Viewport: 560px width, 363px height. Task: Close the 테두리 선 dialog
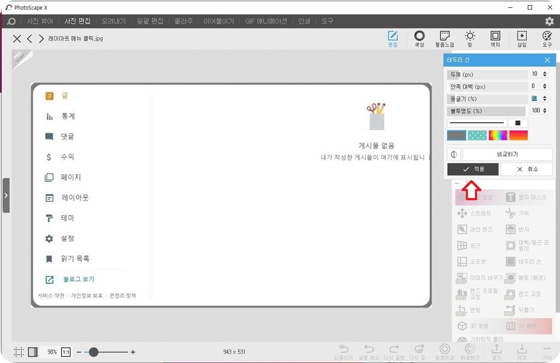(547, 60)
